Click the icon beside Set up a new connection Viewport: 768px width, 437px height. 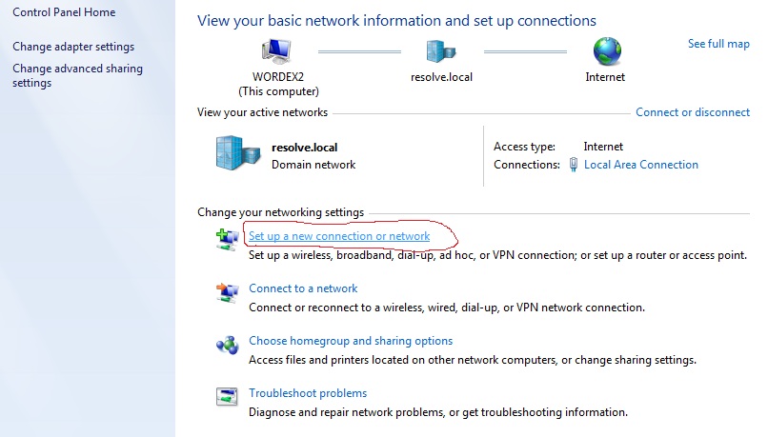[x=227, y=239]
